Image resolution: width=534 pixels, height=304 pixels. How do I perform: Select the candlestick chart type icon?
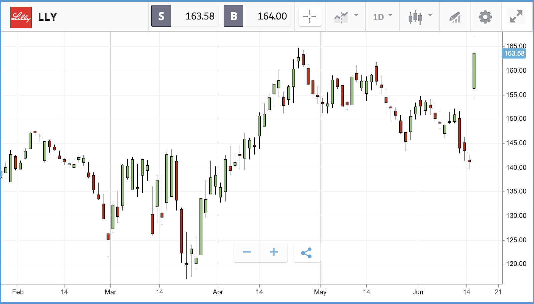point(415,17)
